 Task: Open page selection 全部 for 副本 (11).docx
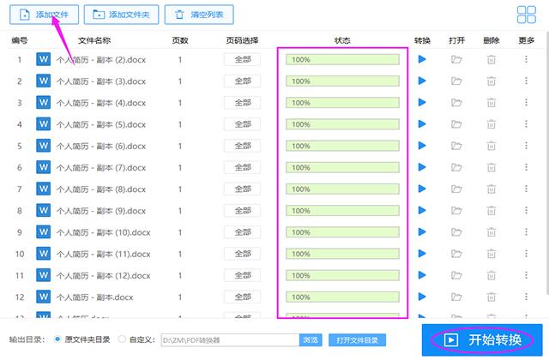coord(242,254)
